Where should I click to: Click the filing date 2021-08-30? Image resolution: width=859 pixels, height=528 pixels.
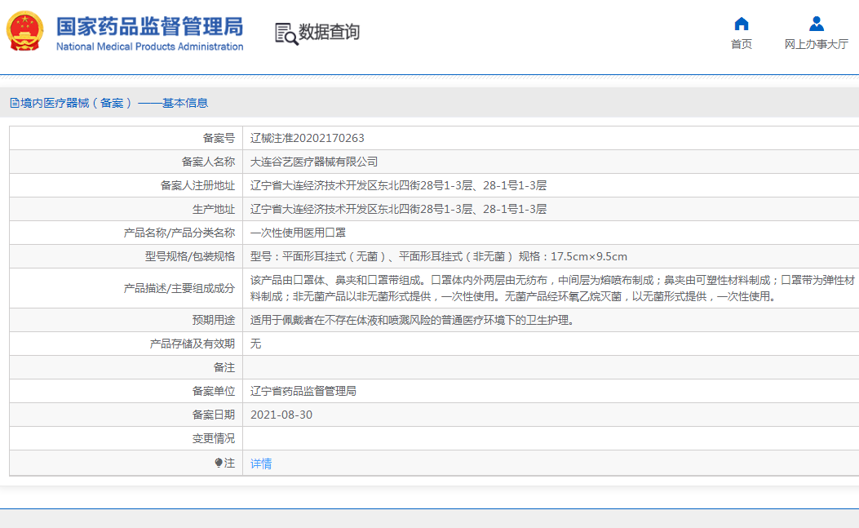click(x=281, y=415)
